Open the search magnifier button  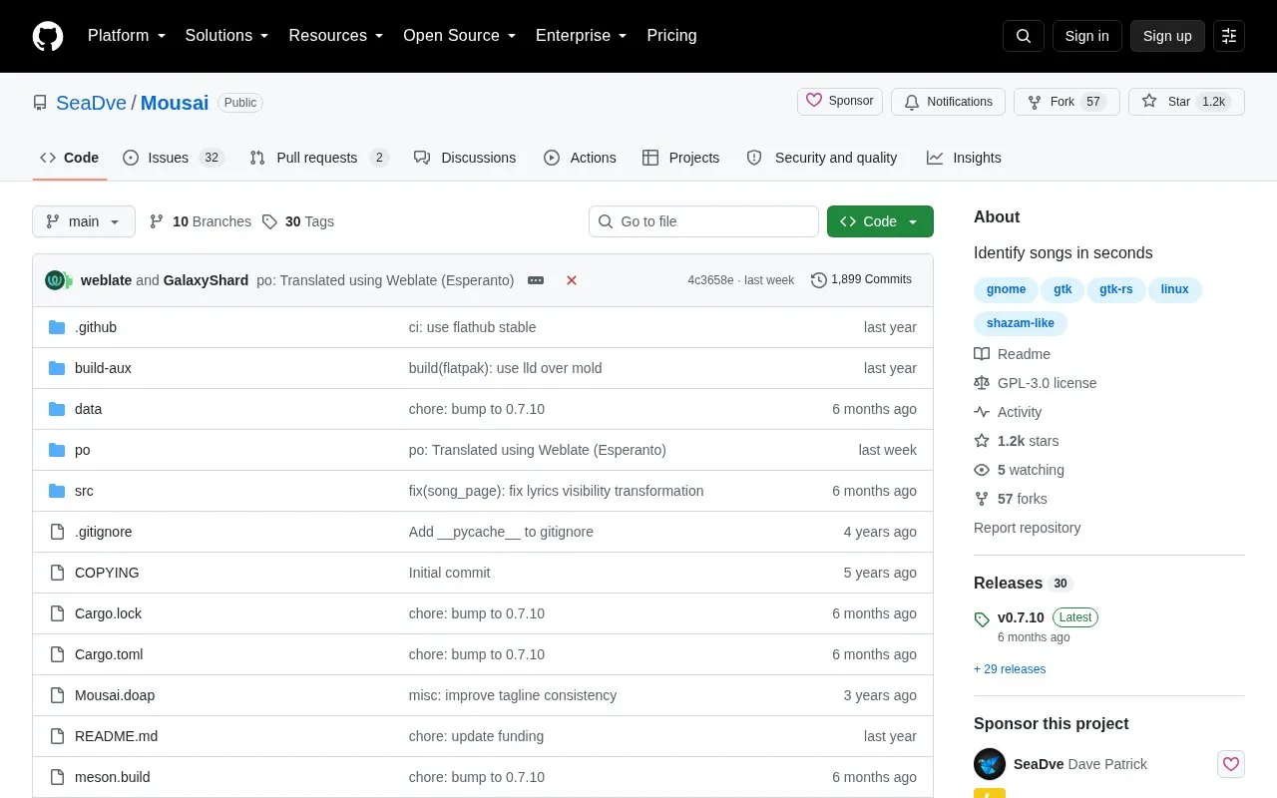pyautogui.click(x=1024, y=36)
